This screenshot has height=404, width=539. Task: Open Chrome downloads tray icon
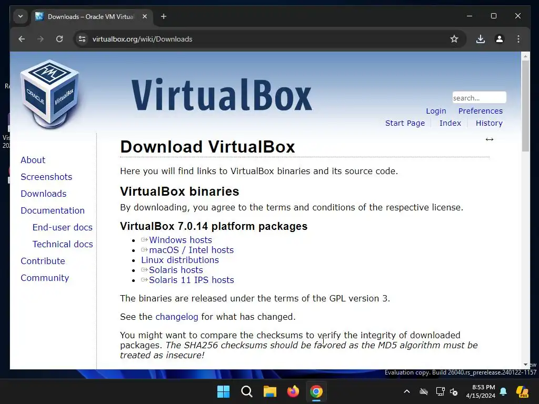pyautogui.click(x=481, y=39)
